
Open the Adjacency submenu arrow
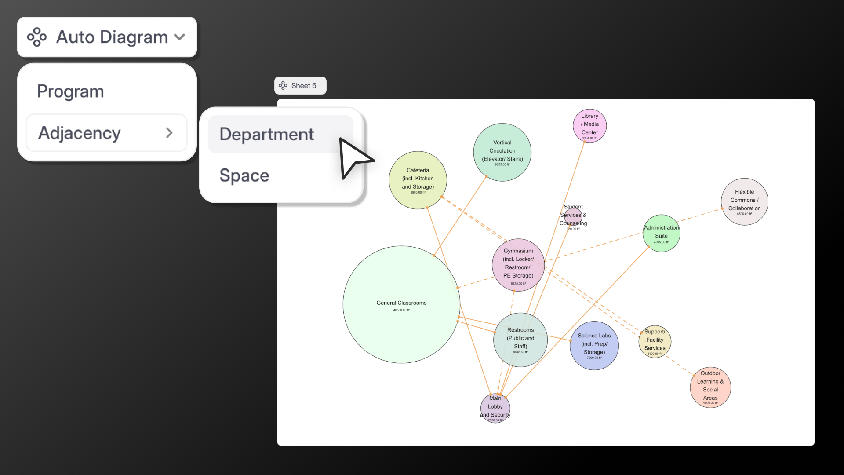pos(169,133)
